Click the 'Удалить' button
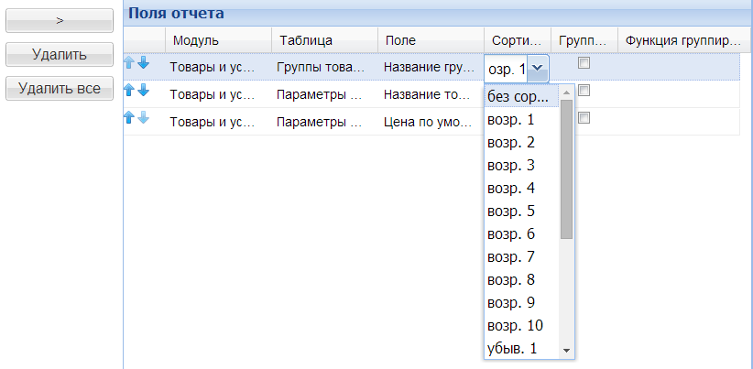The image size is (753, 369). point(60,54)
